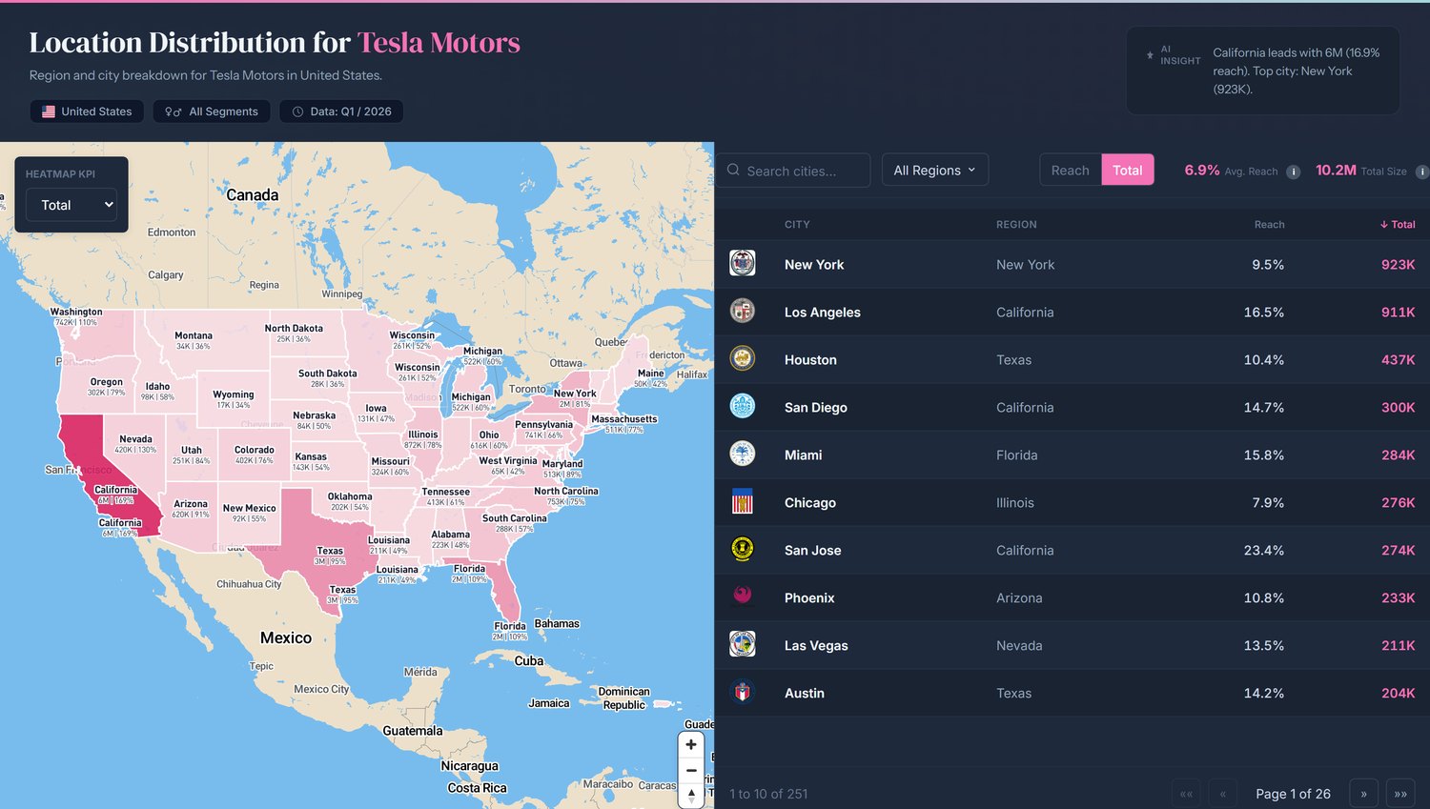Click 'Florida' region in Miami row
Screen dimensions: 1430x809
(x=1016, y=455)
